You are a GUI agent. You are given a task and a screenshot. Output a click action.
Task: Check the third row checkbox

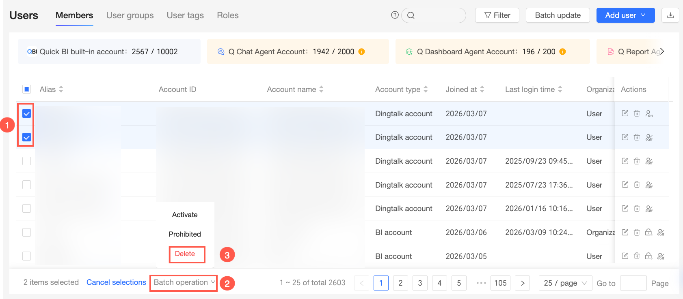coord(26,161)
